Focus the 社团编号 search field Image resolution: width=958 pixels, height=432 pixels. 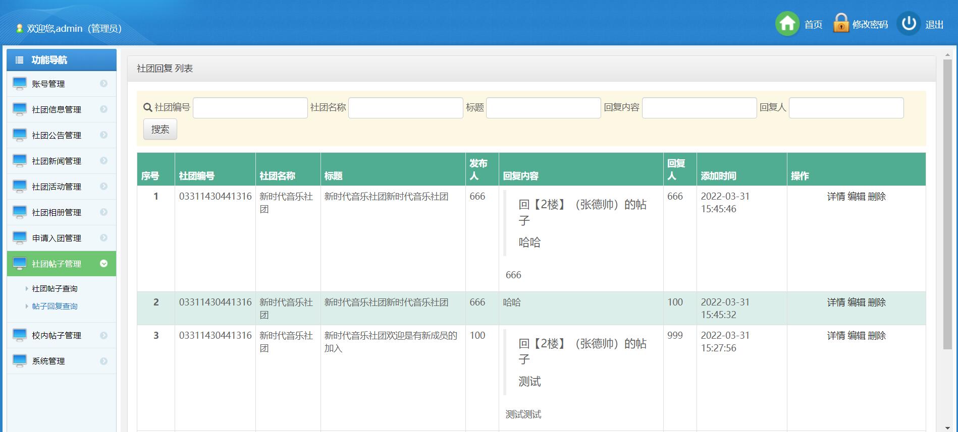coord(250,108)
